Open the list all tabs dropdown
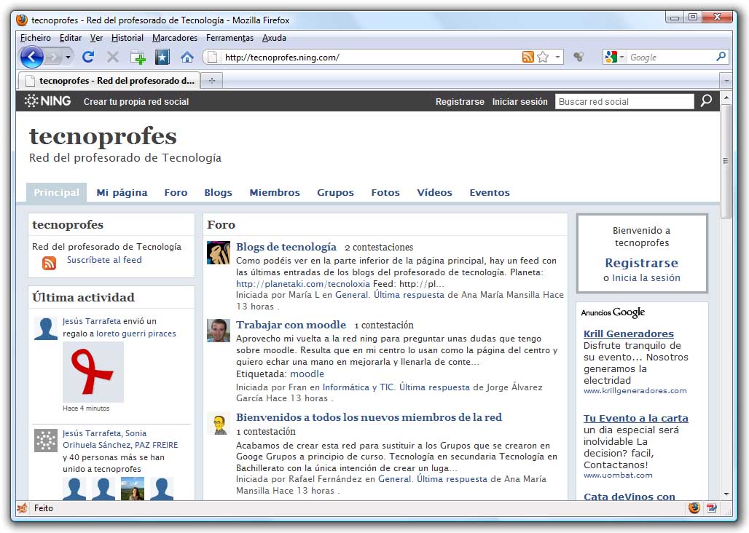 726,81
